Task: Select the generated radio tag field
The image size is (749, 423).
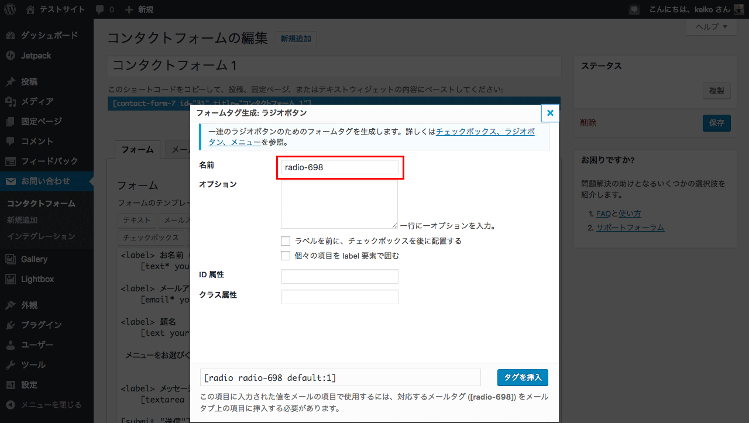Action: pyautogui.click(x=341, y=377)
